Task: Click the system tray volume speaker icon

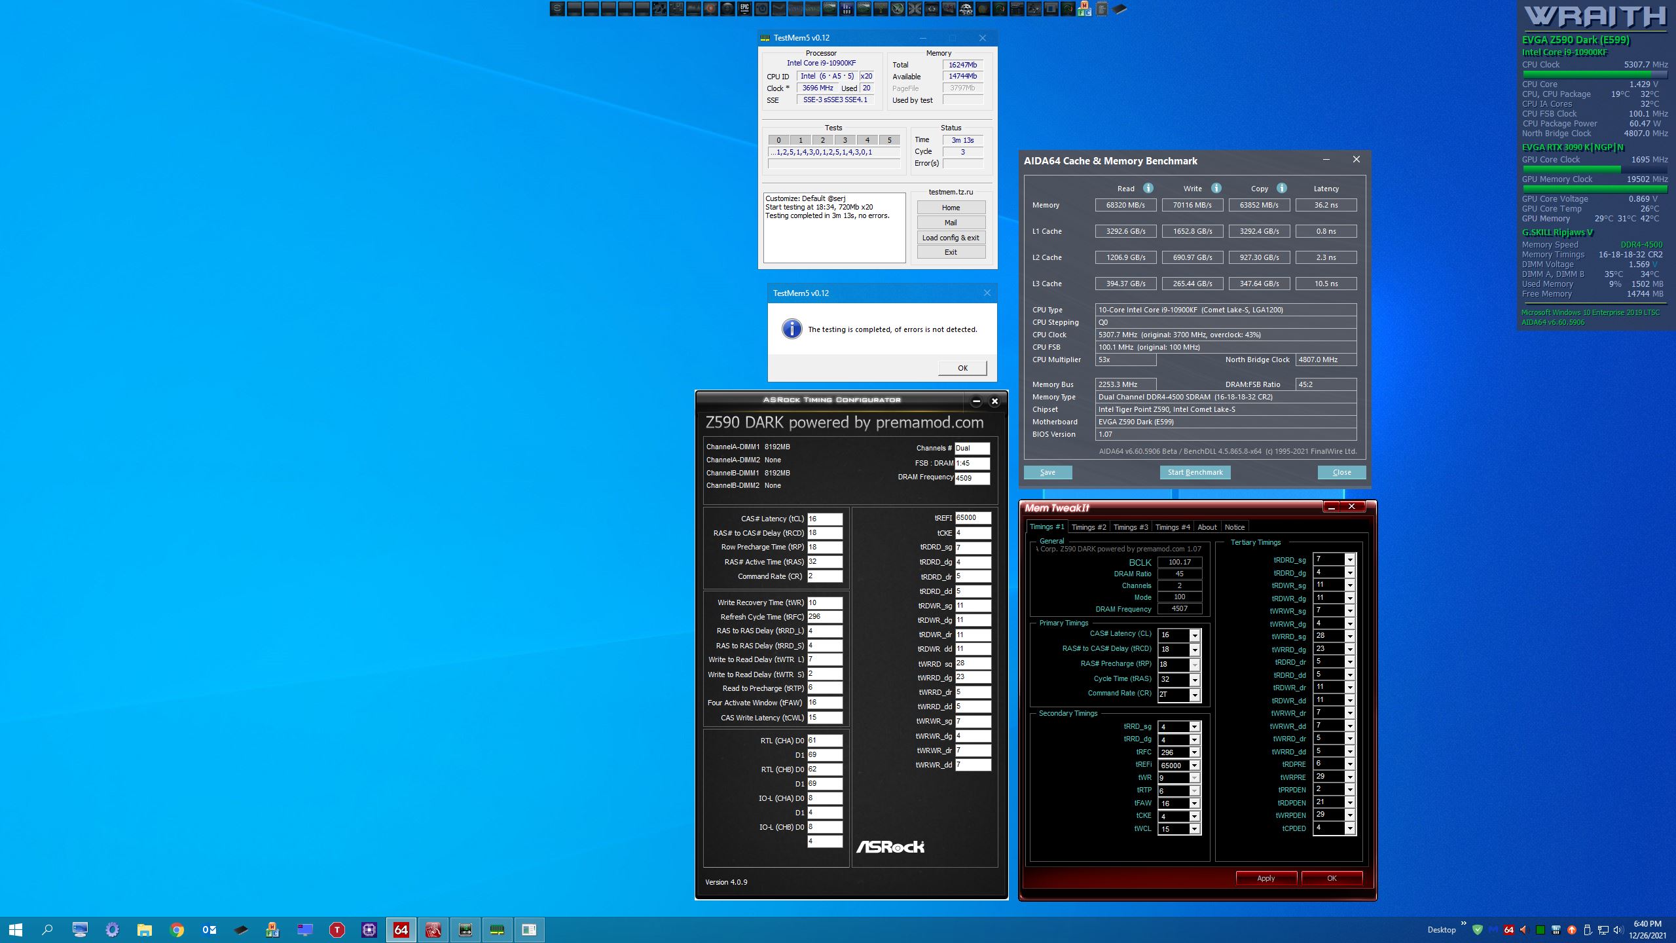Action: point(1618,929)
